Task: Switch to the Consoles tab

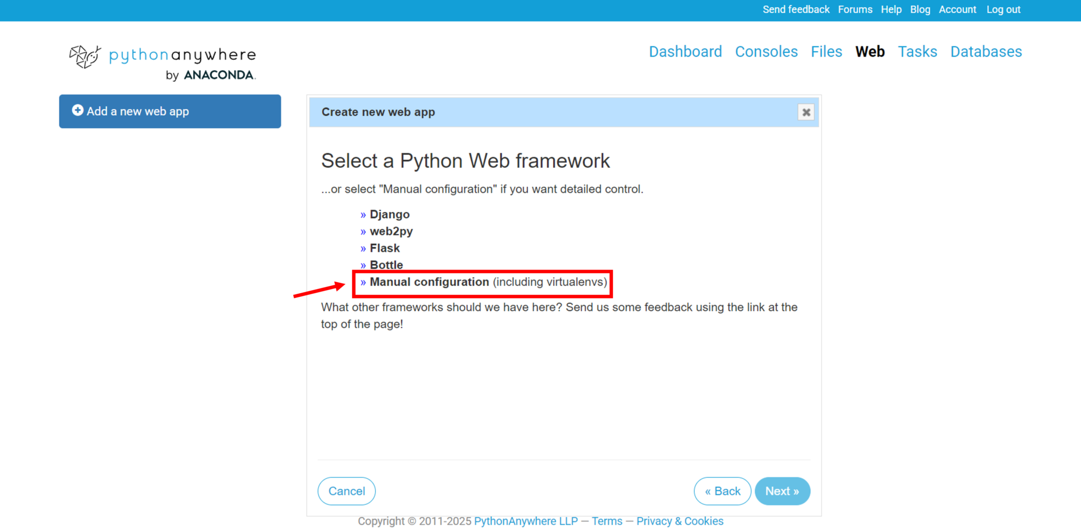Action: 766,51
